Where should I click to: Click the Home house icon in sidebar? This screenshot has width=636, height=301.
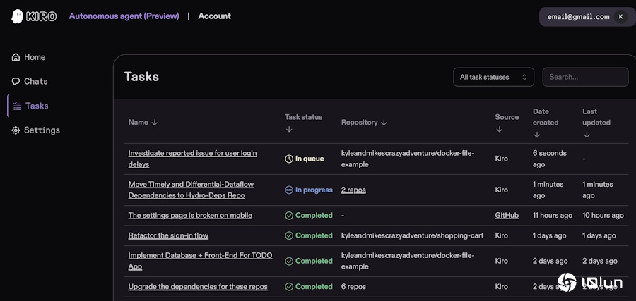16,57
